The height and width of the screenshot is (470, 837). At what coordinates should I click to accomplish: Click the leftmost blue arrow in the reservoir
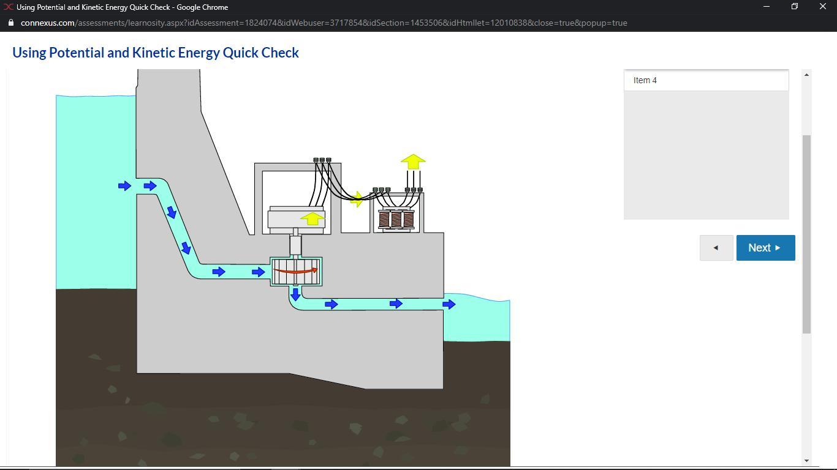pos(124,185)
